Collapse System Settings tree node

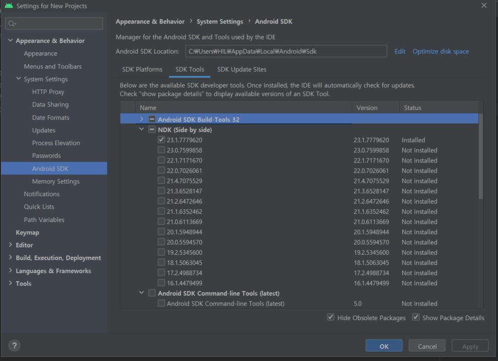pos(18,78)
